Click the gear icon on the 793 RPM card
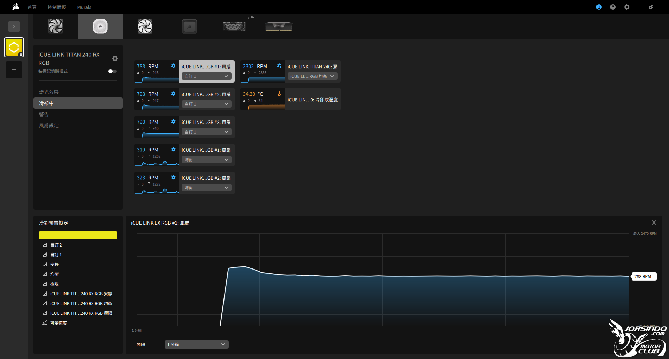The height and width of the screenshot is (359, 669). [x=173, y=94]
